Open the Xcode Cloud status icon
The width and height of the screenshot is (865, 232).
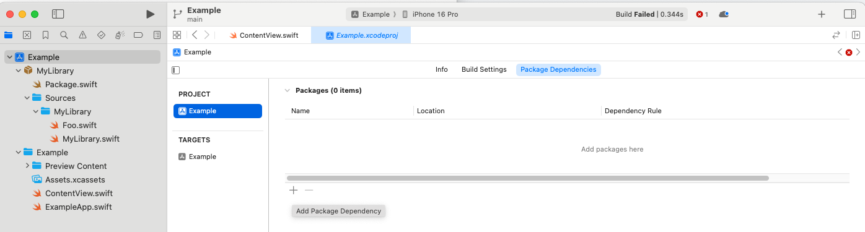724,14
